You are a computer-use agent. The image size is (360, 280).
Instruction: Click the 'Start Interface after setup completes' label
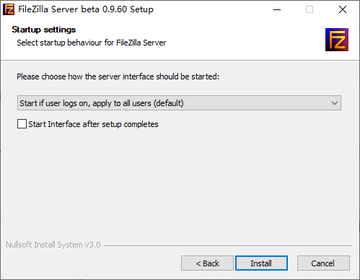[x=93, y=124]
